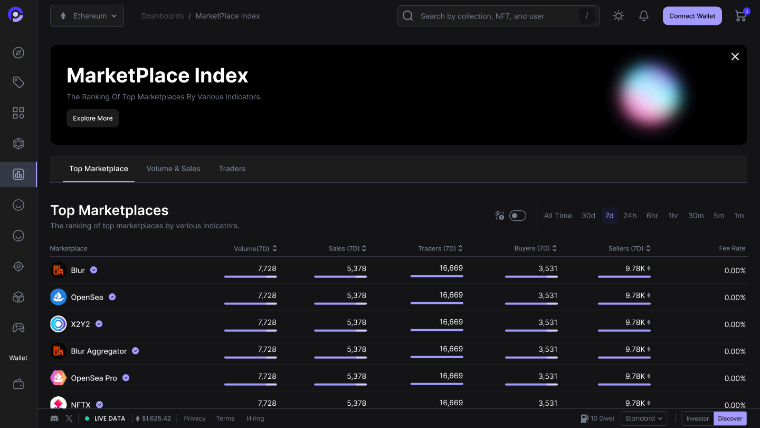The image size is (760, 428).
Task: Select the 24h time range
Action: (x=630, y=216)
